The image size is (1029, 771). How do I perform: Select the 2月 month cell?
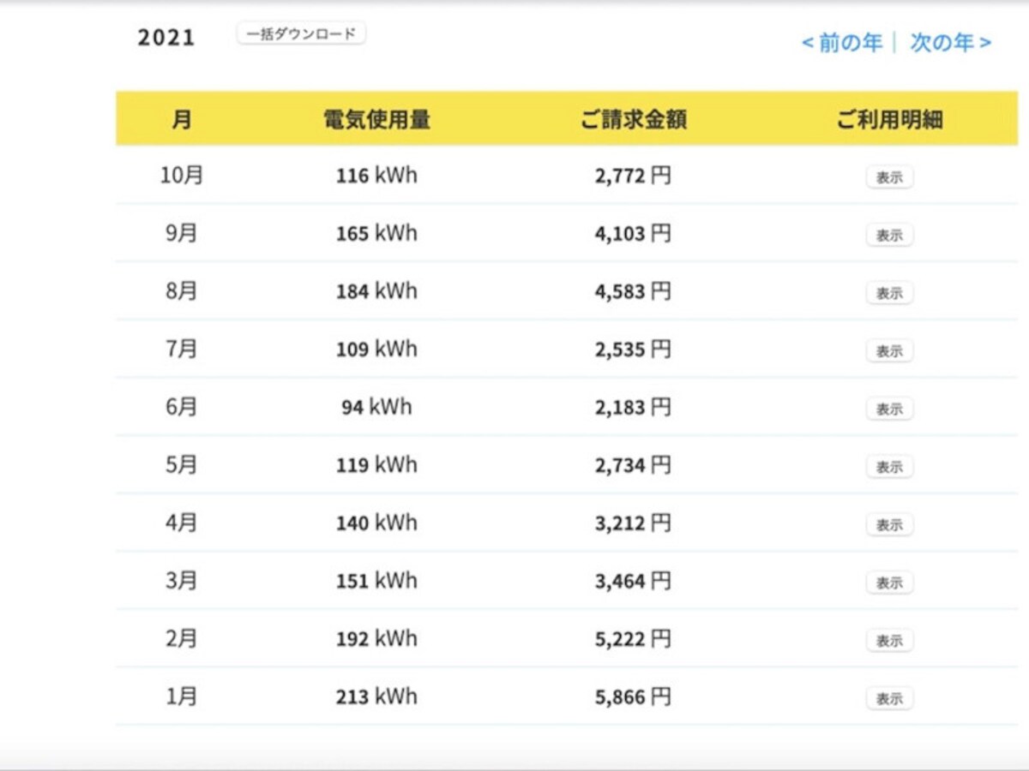[182, 639]
